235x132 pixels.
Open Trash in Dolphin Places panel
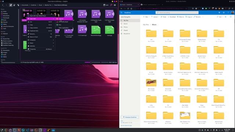click(x=4, y=29)
